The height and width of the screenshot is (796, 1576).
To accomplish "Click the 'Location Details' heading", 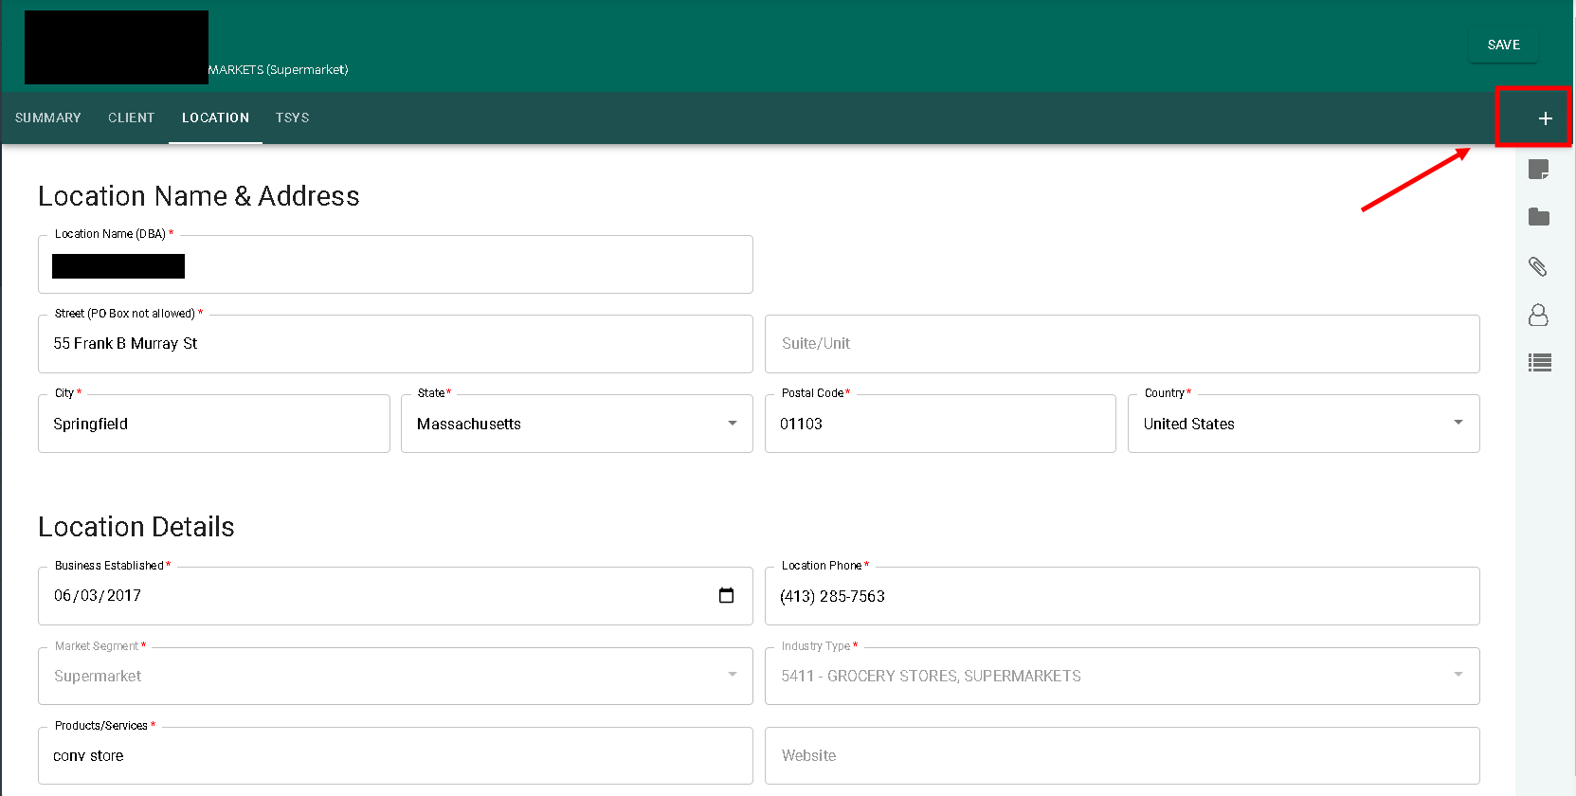I will [136, 527].
